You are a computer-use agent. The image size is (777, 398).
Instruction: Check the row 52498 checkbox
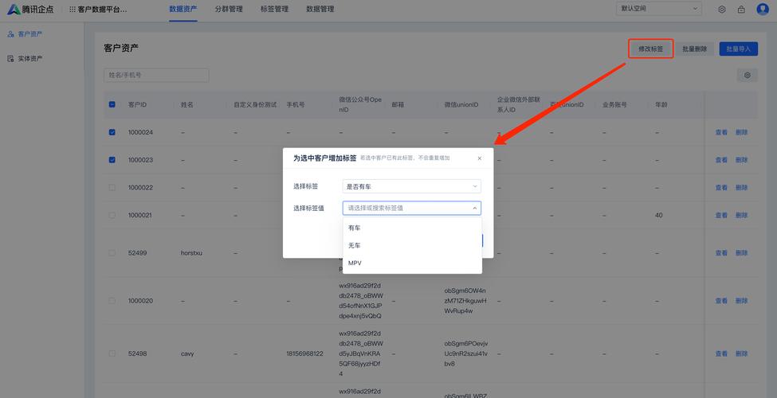click(112, 353)
